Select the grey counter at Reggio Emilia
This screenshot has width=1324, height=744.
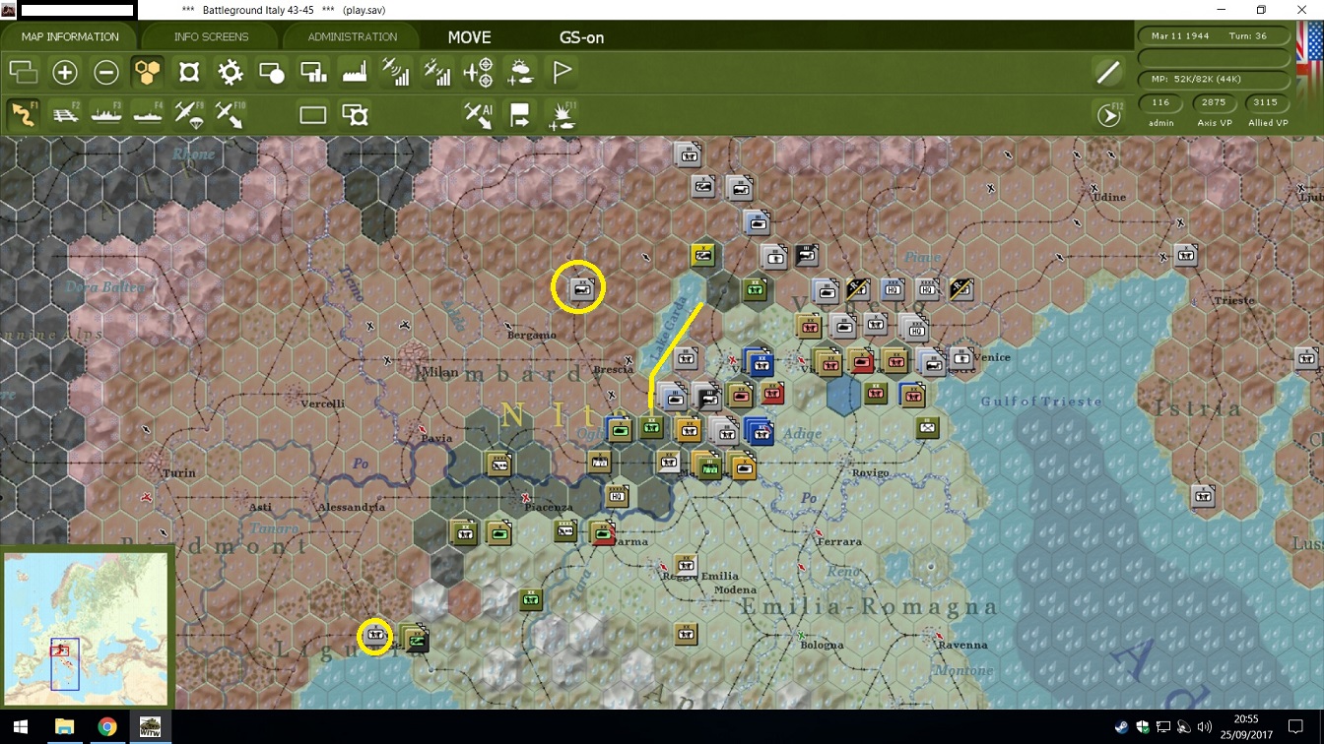tap(687, 565)
